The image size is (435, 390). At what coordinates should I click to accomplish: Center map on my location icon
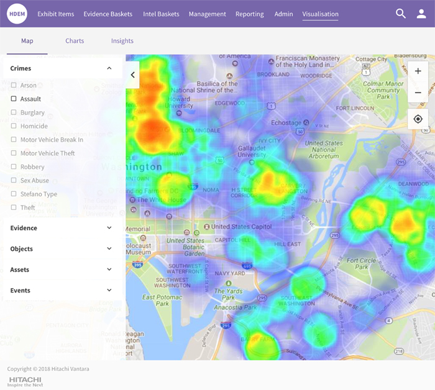click(418, 119)
